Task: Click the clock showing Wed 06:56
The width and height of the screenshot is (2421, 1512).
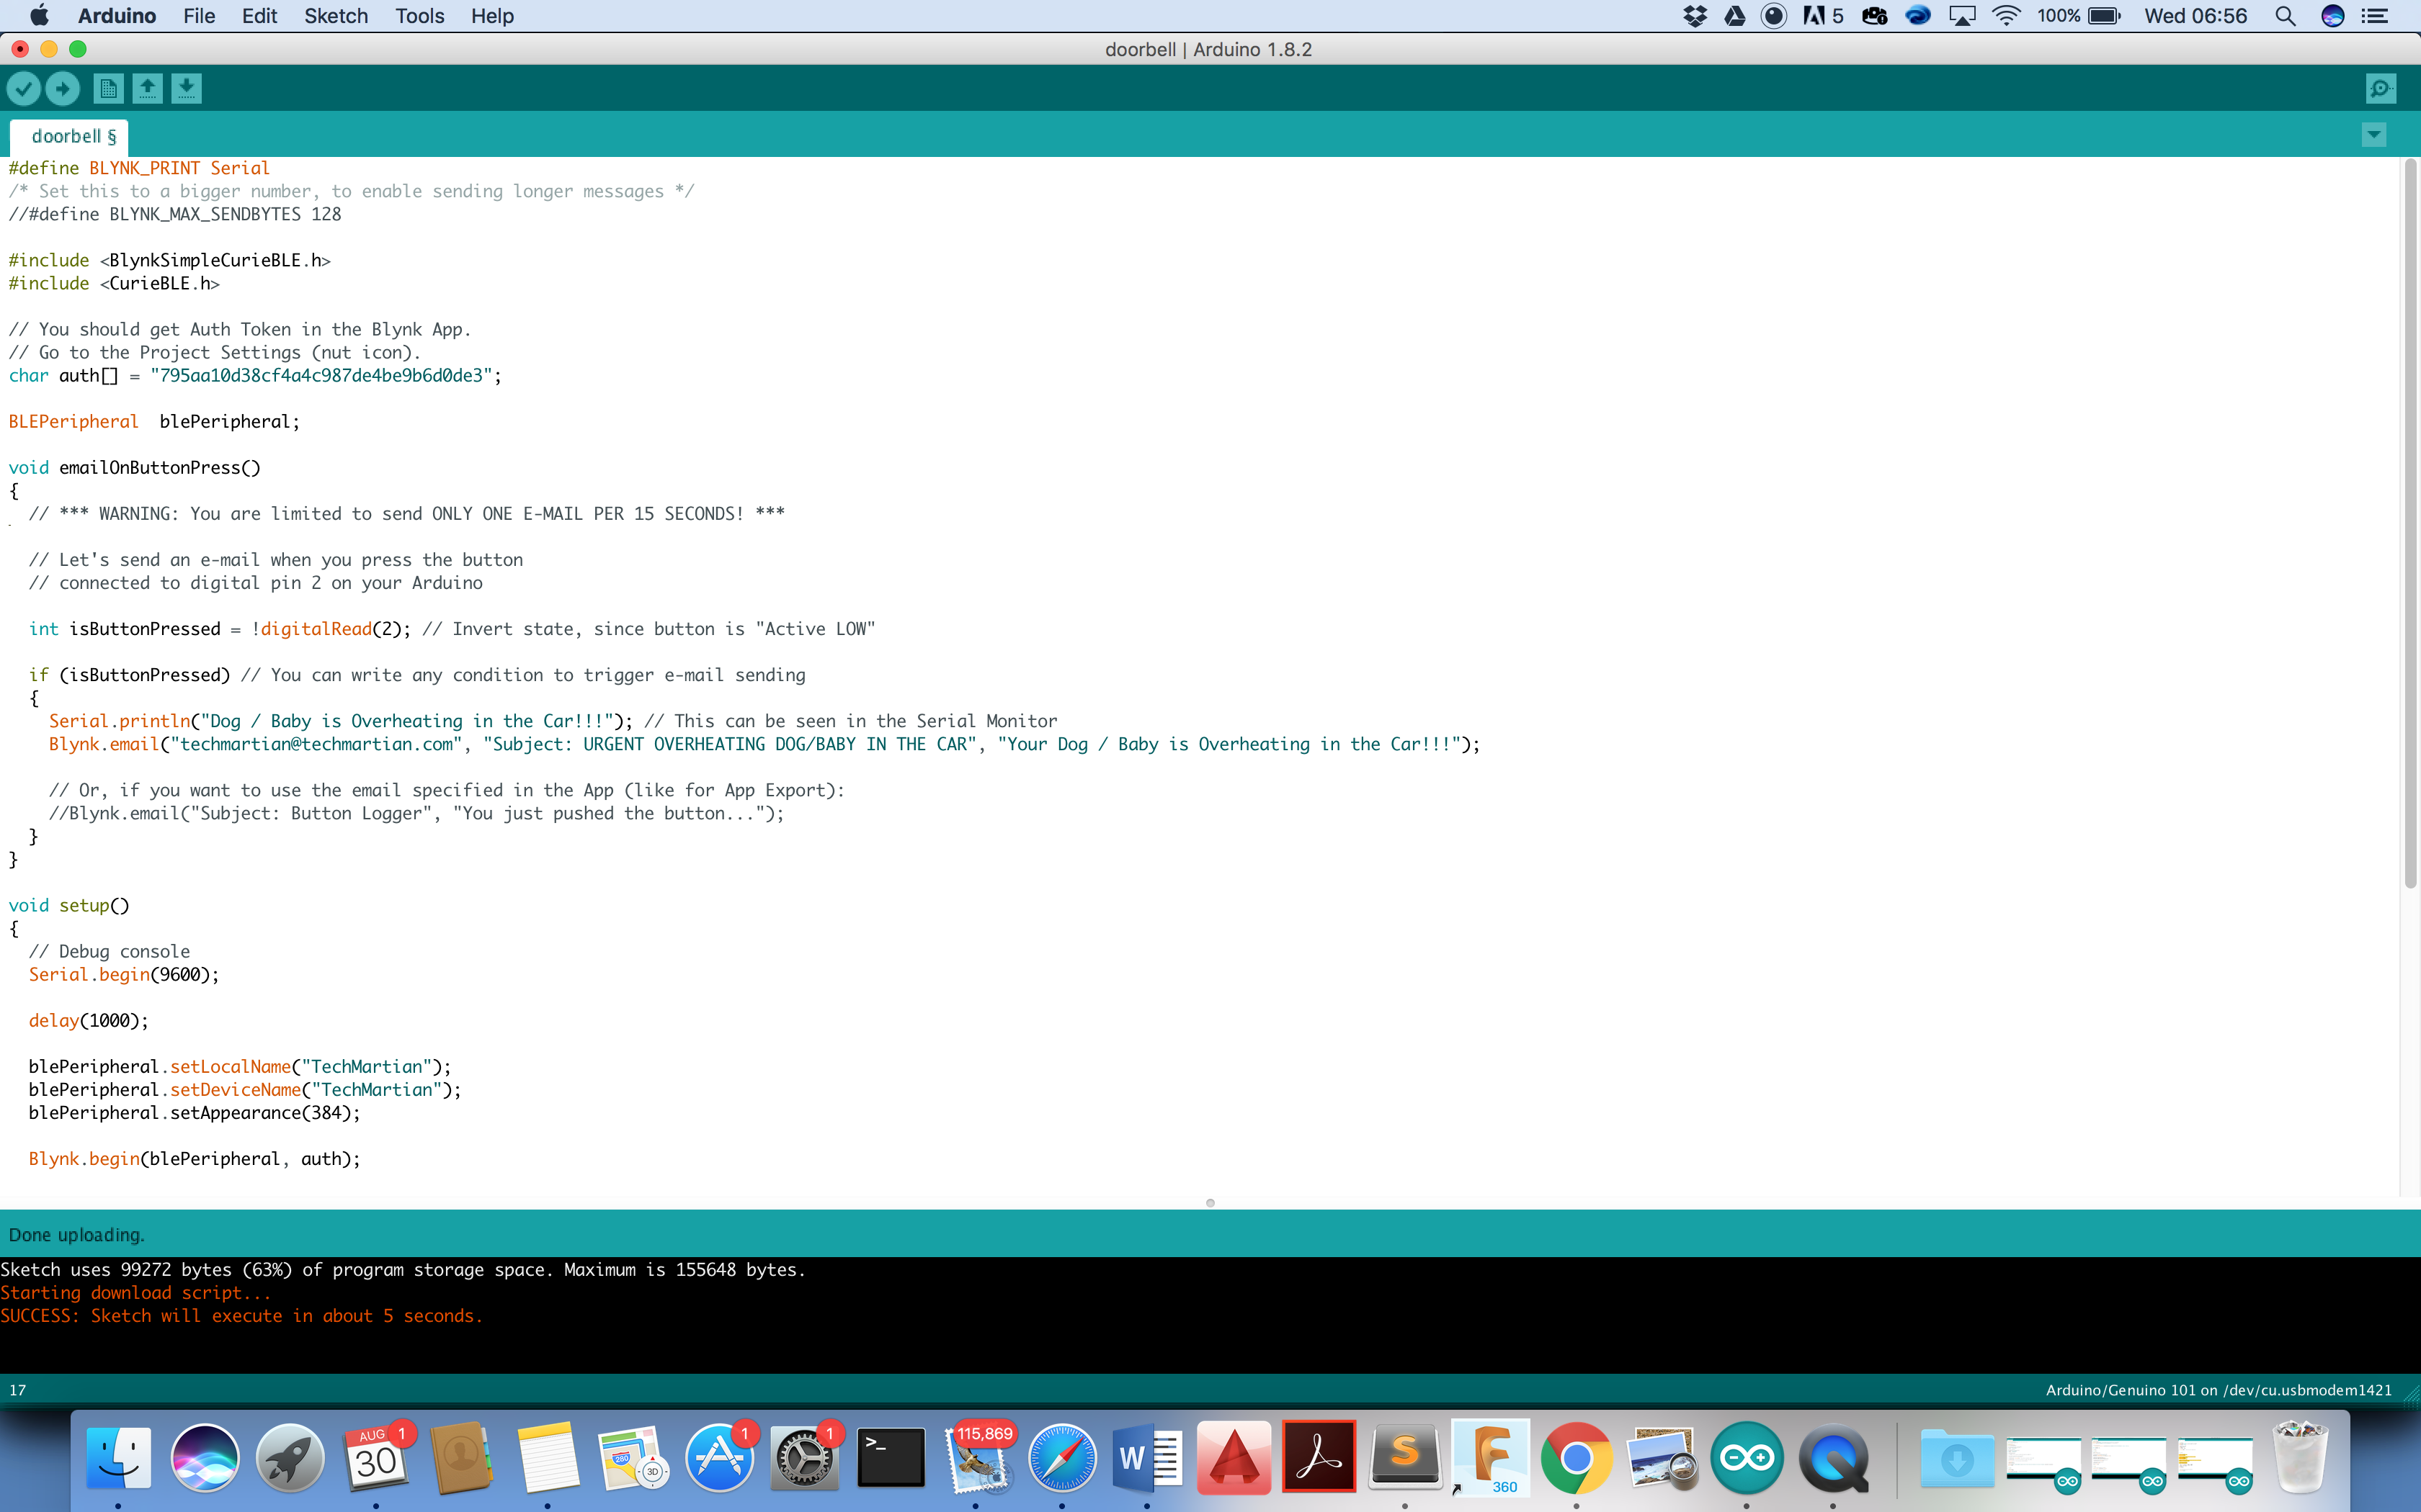Action: pos(2195,16)
